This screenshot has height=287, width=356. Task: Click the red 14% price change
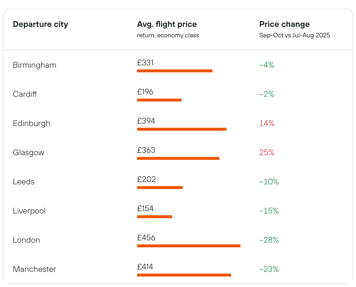tap(267, 123)
